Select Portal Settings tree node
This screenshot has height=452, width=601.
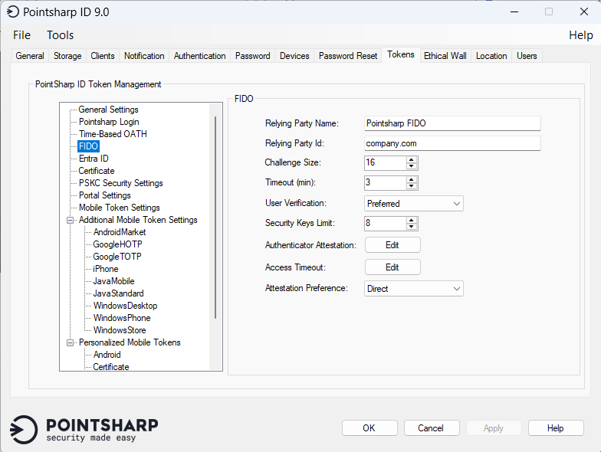[x=104, y=195]
